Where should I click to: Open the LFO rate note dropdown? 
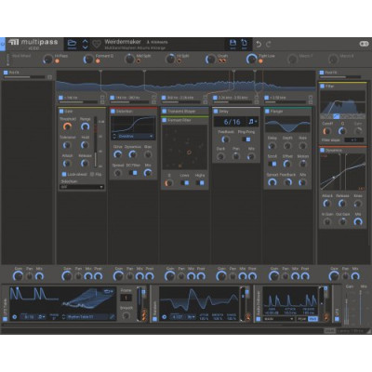point(41,317)
